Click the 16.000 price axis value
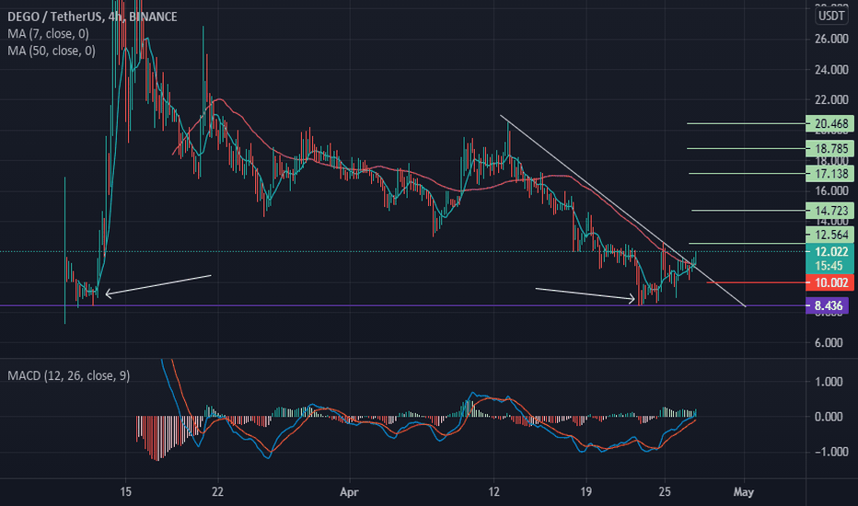 [831, 191]
